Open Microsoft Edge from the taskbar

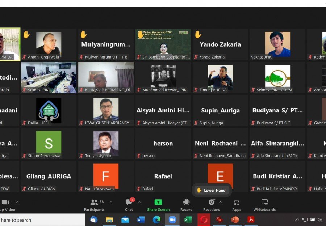click(156, 220)
